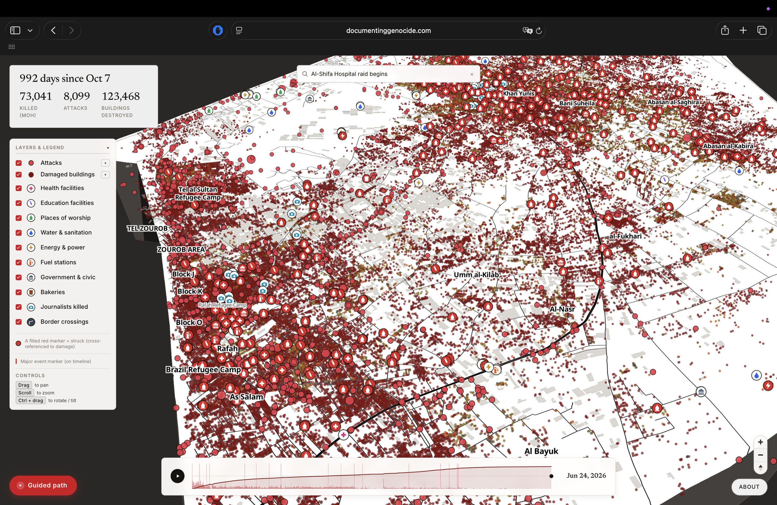Go back to the previous page
Viewport: 777px width, 505px height.
pos(53,30)
